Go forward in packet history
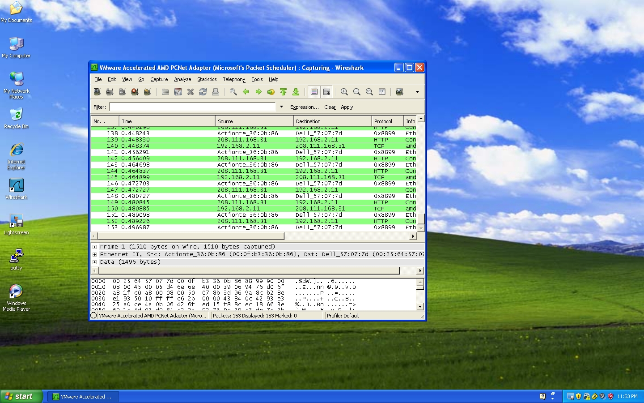This screenshot has height=403, width=644. 258,92
